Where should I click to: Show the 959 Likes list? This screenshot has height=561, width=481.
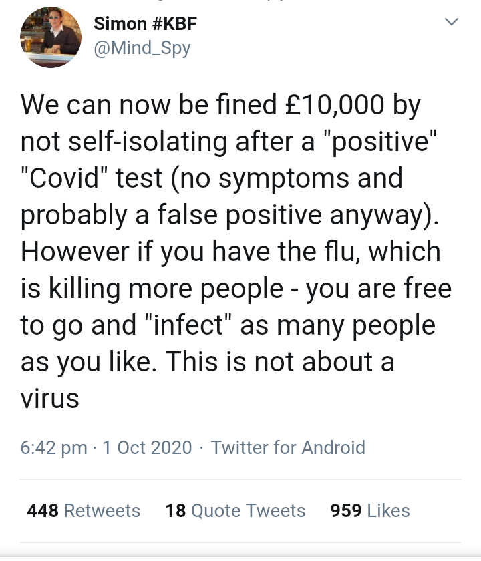click(370, 510)
